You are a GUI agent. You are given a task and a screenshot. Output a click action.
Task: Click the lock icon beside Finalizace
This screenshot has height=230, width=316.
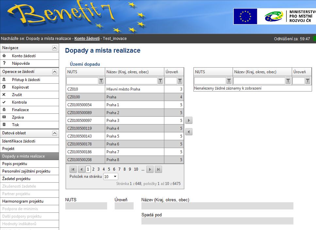(x=4, y=109)
